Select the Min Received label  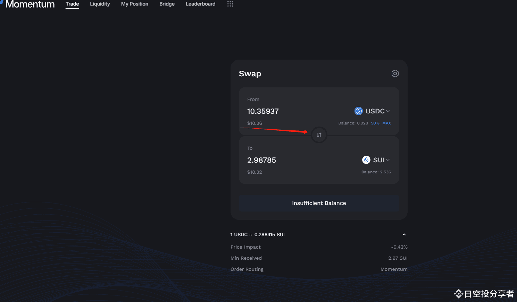246,258
